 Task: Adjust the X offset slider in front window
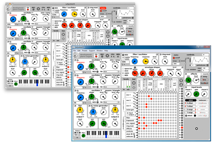[190, 103]
